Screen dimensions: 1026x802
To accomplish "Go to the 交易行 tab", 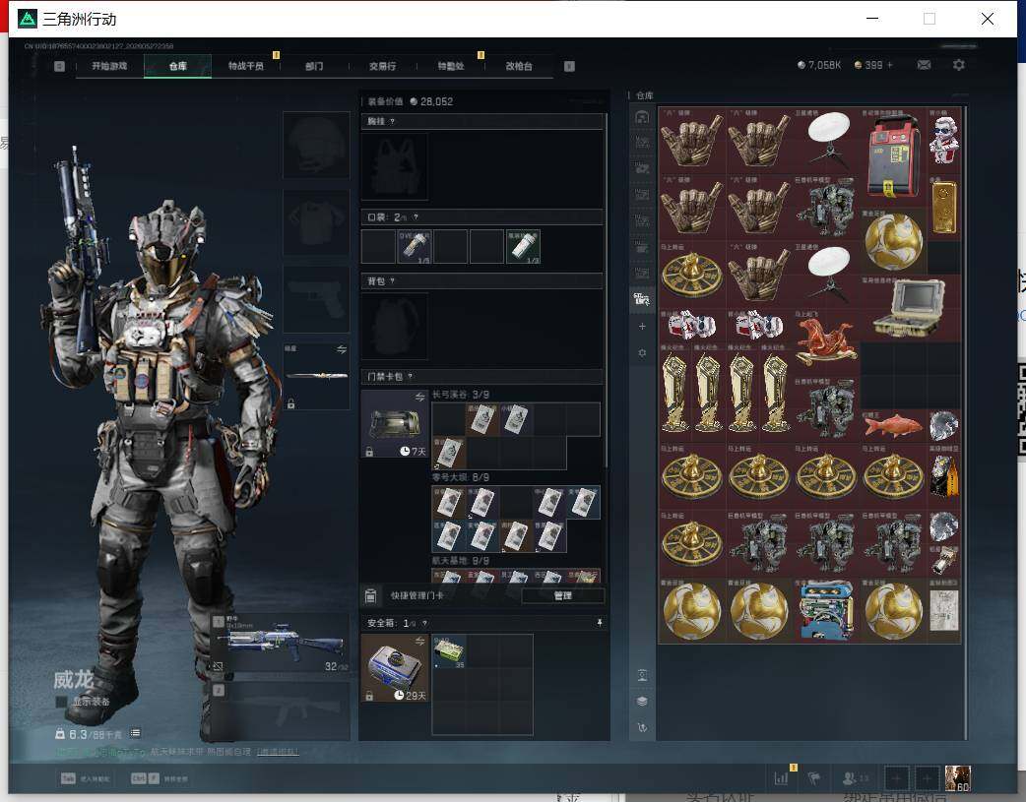I will [x=382, y=66].
